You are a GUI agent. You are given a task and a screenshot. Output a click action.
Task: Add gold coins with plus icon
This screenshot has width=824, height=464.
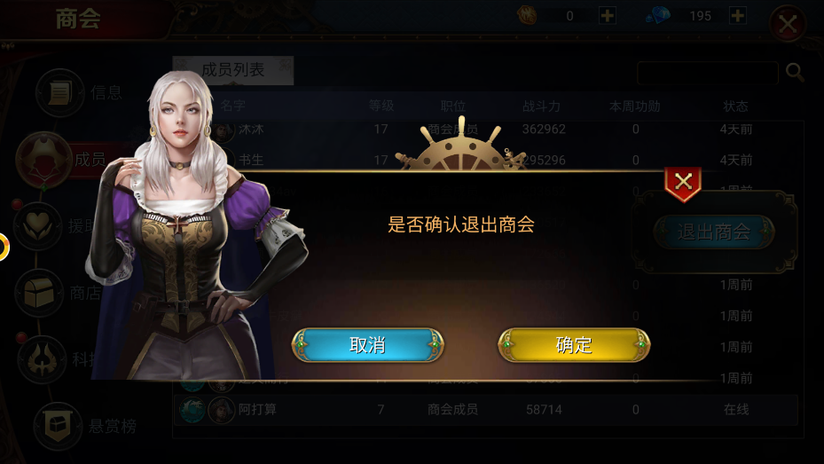608,16
